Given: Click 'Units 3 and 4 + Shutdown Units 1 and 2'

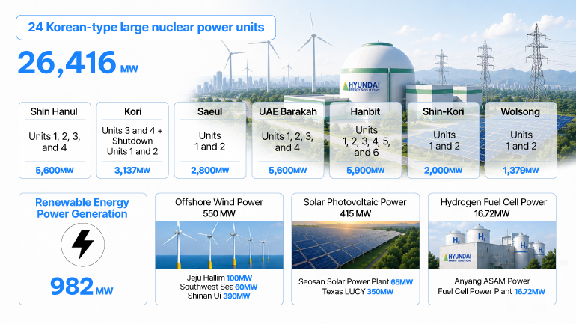Looking at the screenshot, I should pos(132,141).
